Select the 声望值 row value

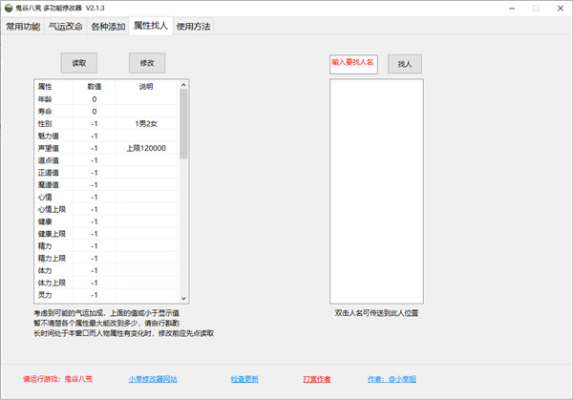coord(95,148)
